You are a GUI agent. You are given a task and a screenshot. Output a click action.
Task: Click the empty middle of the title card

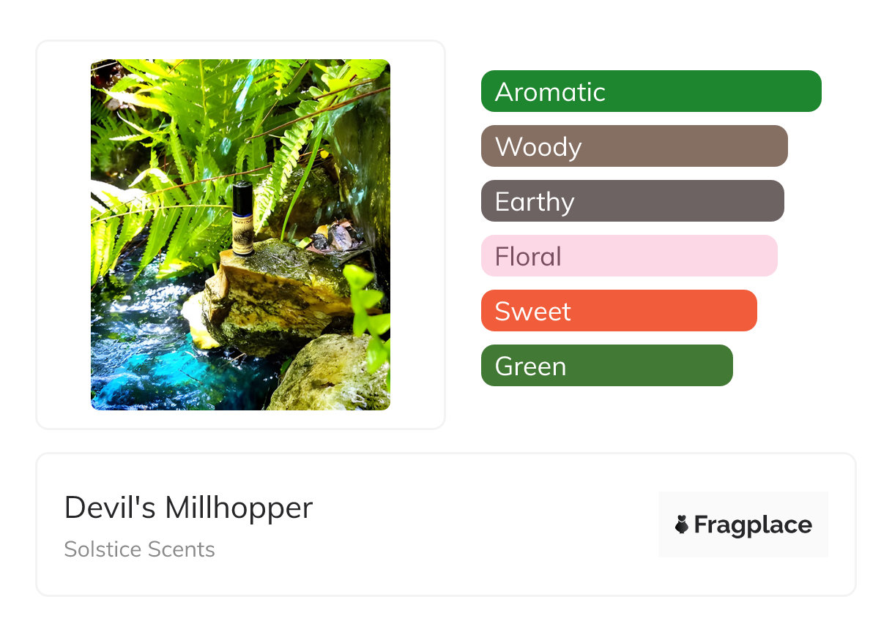[x=483, y=524]
